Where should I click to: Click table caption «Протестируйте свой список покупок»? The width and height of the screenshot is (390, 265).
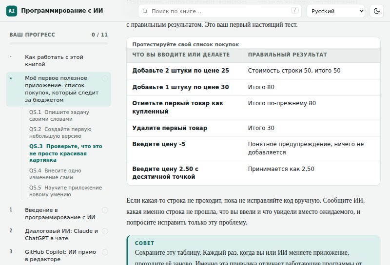coord(186,44)
